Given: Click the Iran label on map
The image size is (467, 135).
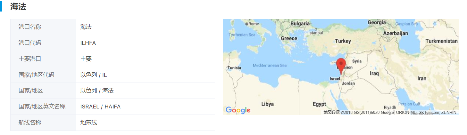Looking at the screenshot, I should (x=421, y=78).
